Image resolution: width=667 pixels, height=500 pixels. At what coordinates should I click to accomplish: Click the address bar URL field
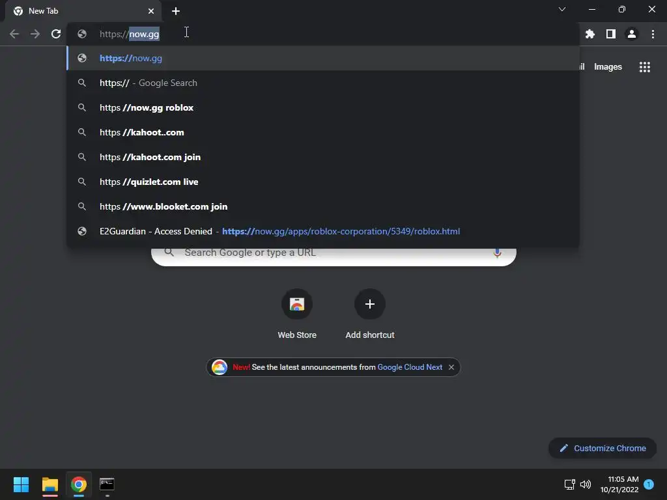pos(323,34)
